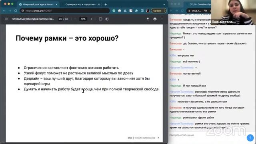Click chat message 'рассказы короткие легко довольно'
Screen dimensions: 256x144
click(205, 94)
